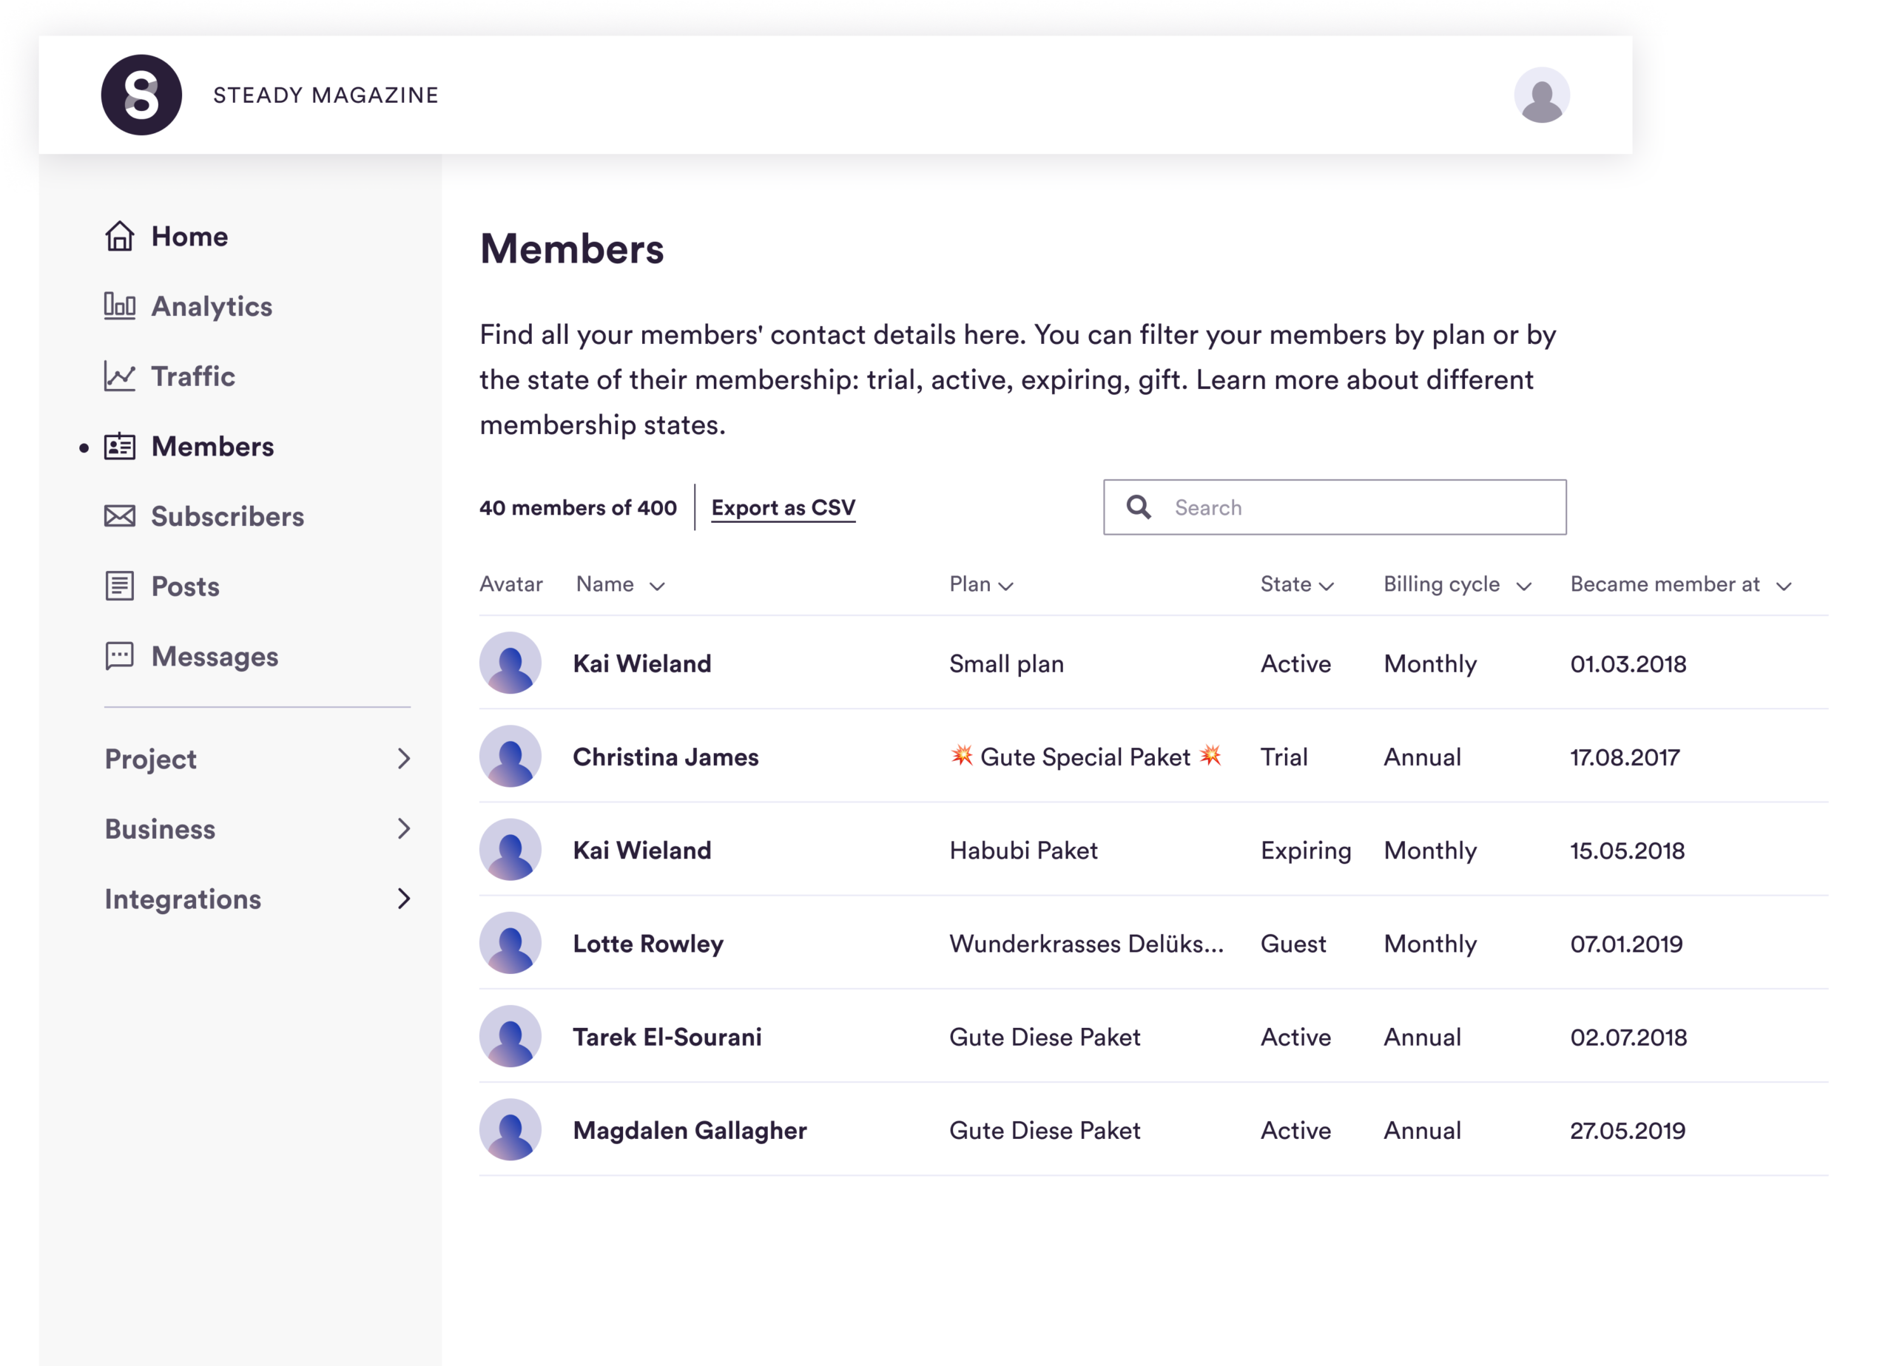Click the search magnifier icon
1894x1366 pixels.
coord(1139,507)
